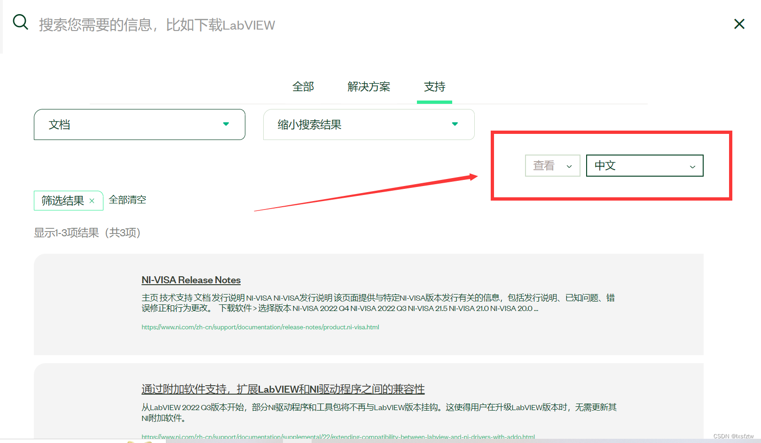Open the NI-VISA Release Notes result

[191, 280]
